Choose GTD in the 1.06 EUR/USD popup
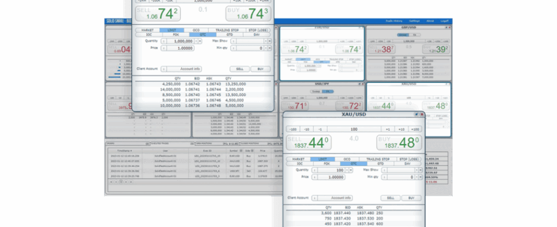557x227 pixels. 230,35
